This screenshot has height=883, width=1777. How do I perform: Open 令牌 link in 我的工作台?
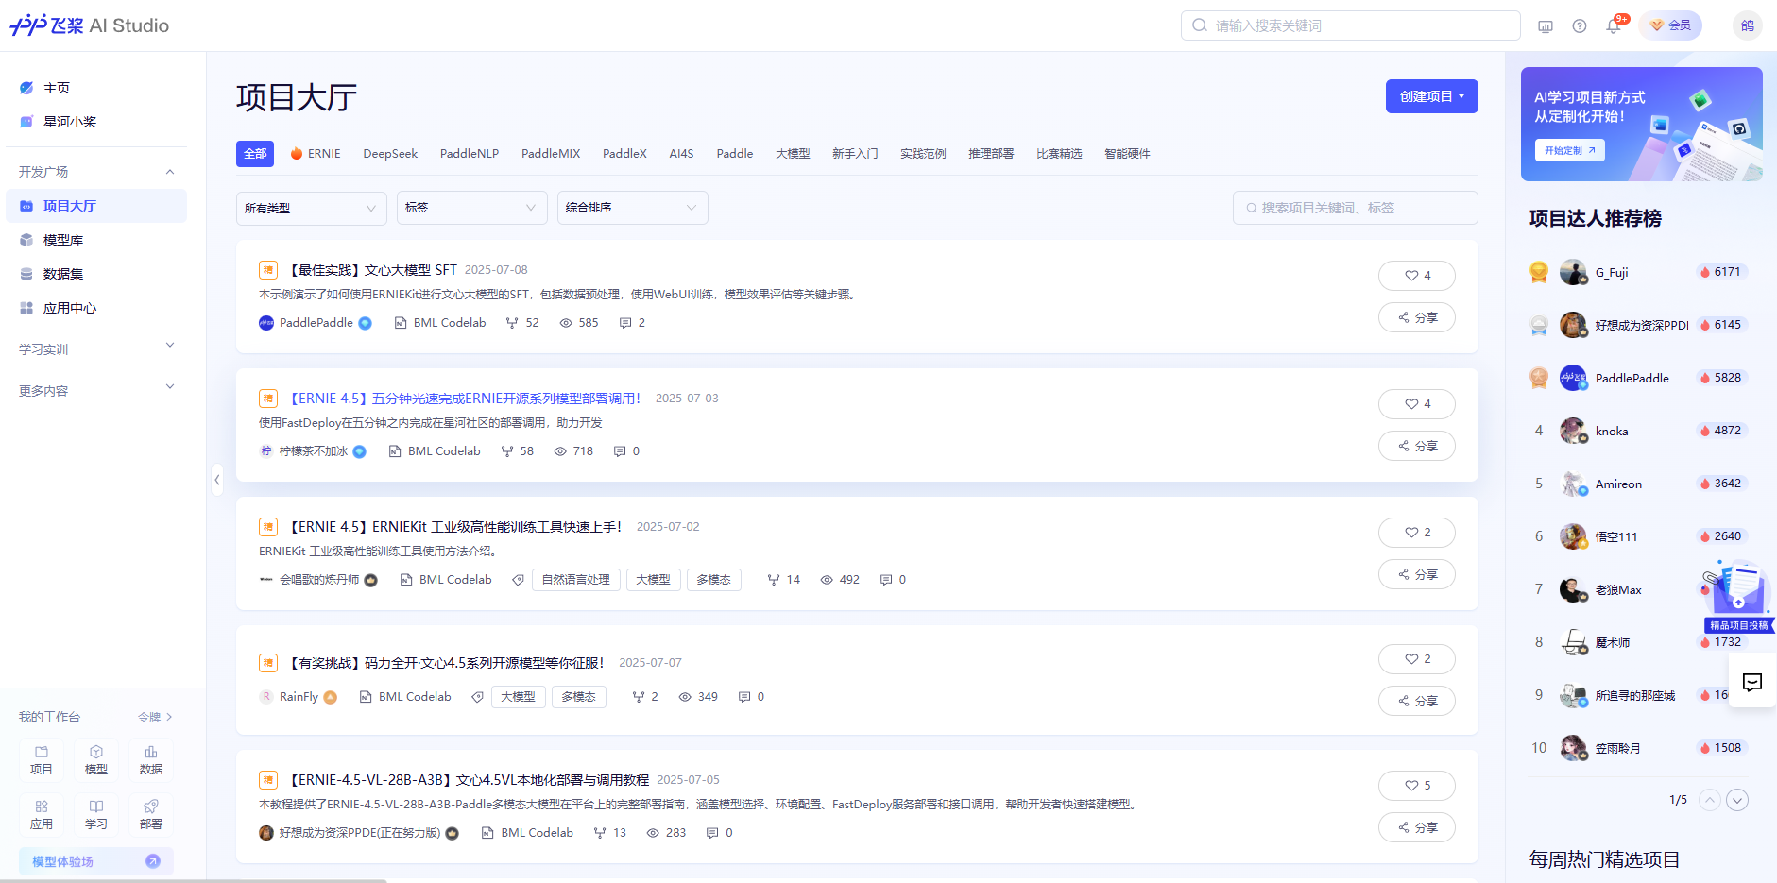[x=155, y=718]
